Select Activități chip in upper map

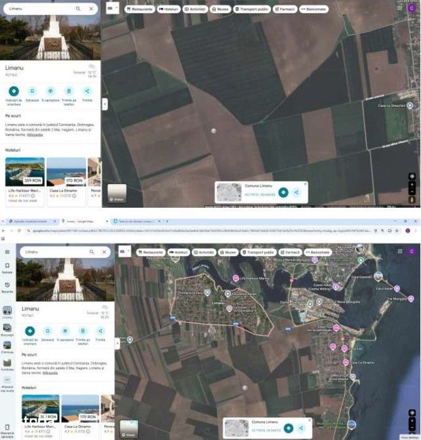pyautogui.click(x=195, y=9)
